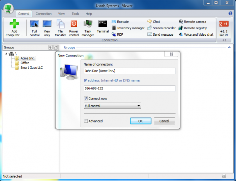Select the View only connection mode icon

point(47,24)
